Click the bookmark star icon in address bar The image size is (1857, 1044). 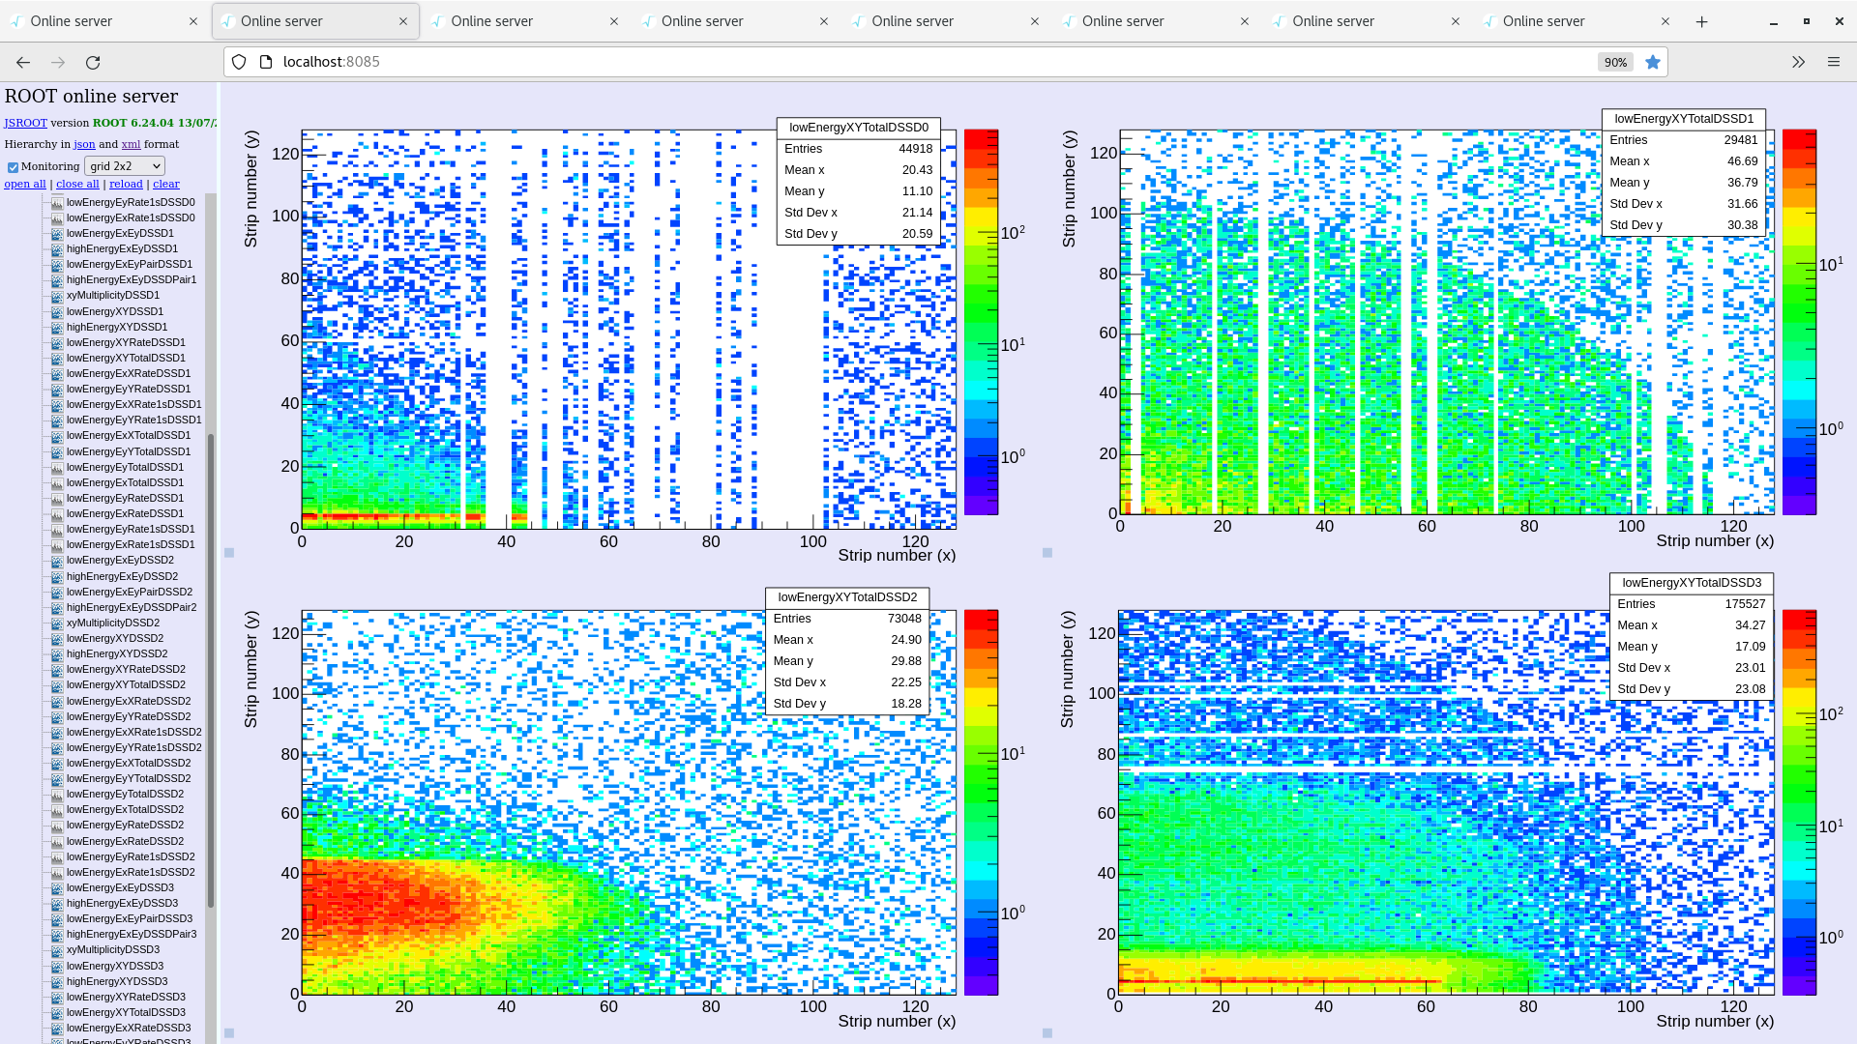click(1653, 62)
